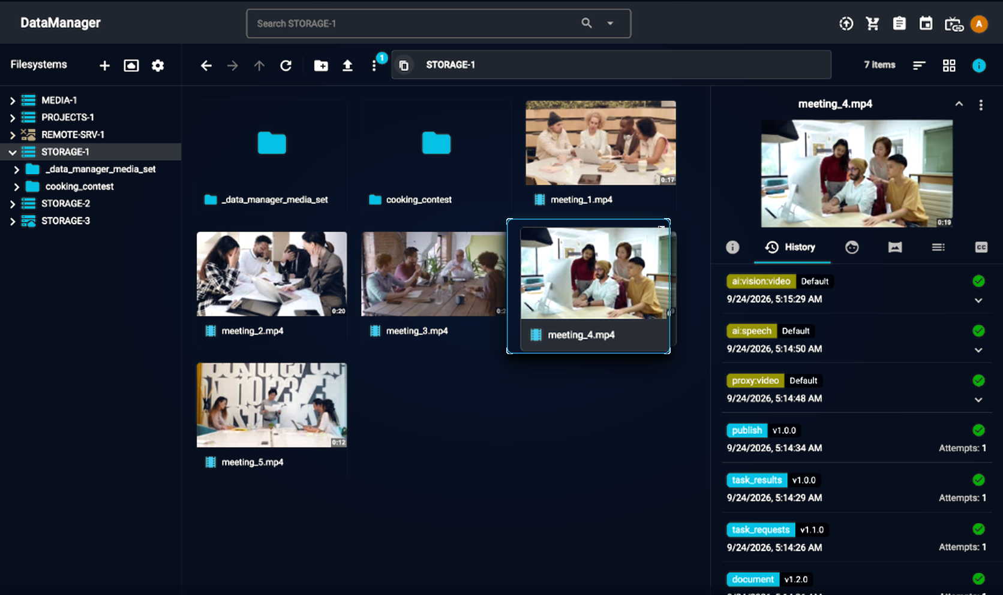Screen dimensions: 1003x595
Task: Open the shopping cart
Action: coord(873,23)
